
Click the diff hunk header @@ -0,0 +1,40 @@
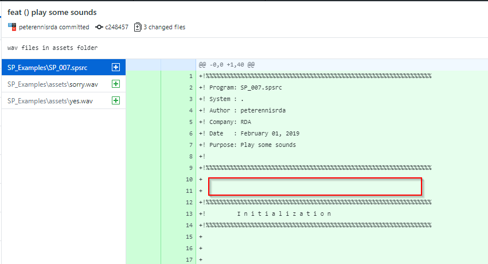point(227,65)
